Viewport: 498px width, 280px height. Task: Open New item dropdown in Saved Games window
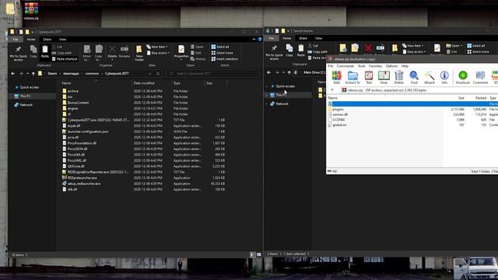click(412, 46)
